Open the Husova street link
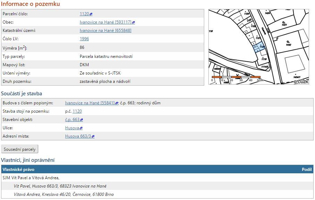315x200 pixels. 72,128
